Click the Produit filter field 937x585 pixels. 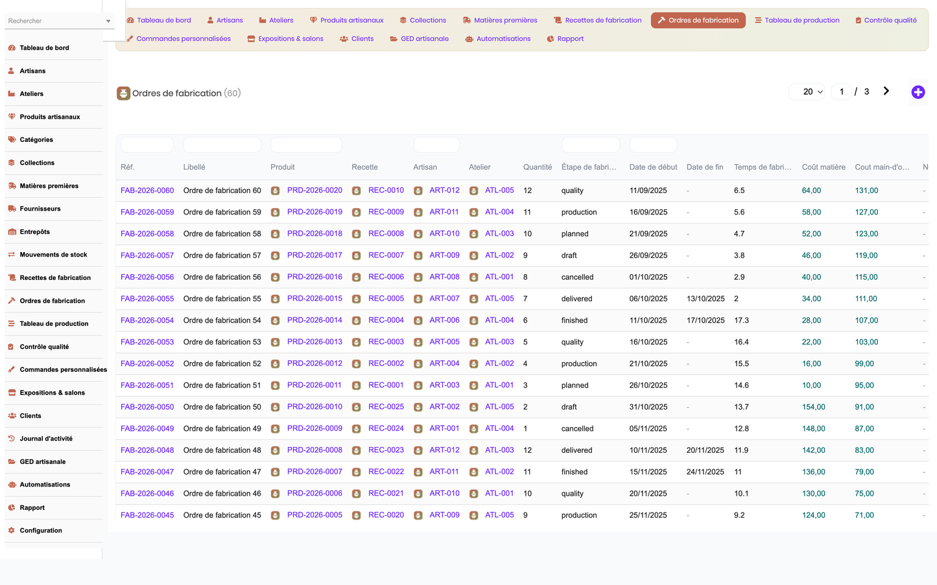306,144
